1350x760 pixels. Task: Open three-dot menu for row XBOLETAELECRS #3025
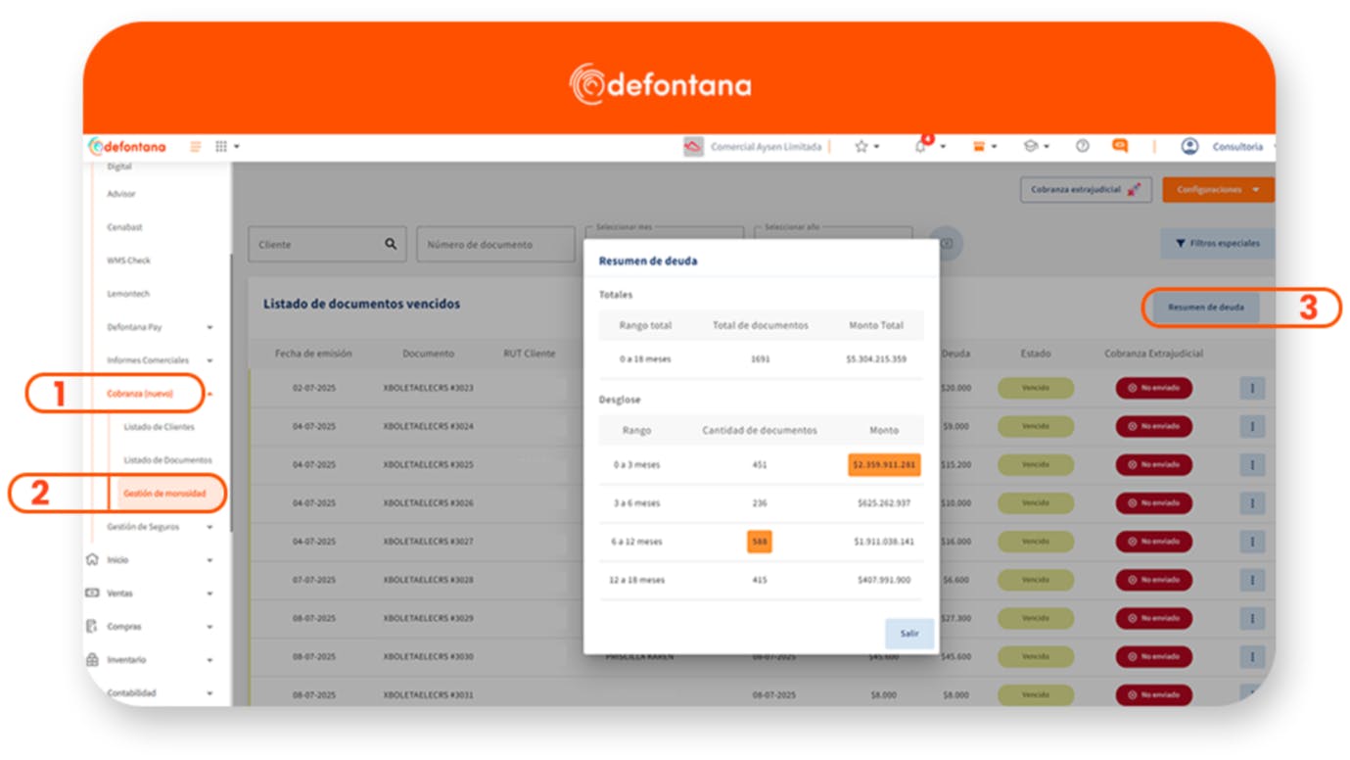1252,464
